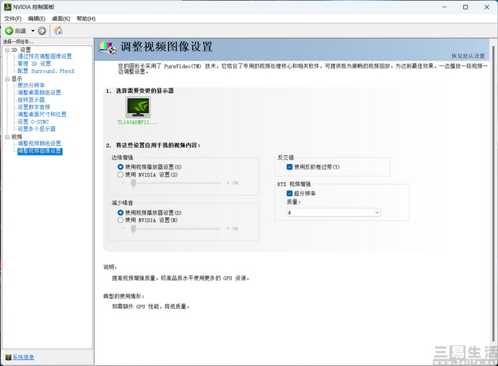Click the system information icon at bottom left
Image resolution: width=498 pixels, height=366 pixels.
tap(9, 357)
